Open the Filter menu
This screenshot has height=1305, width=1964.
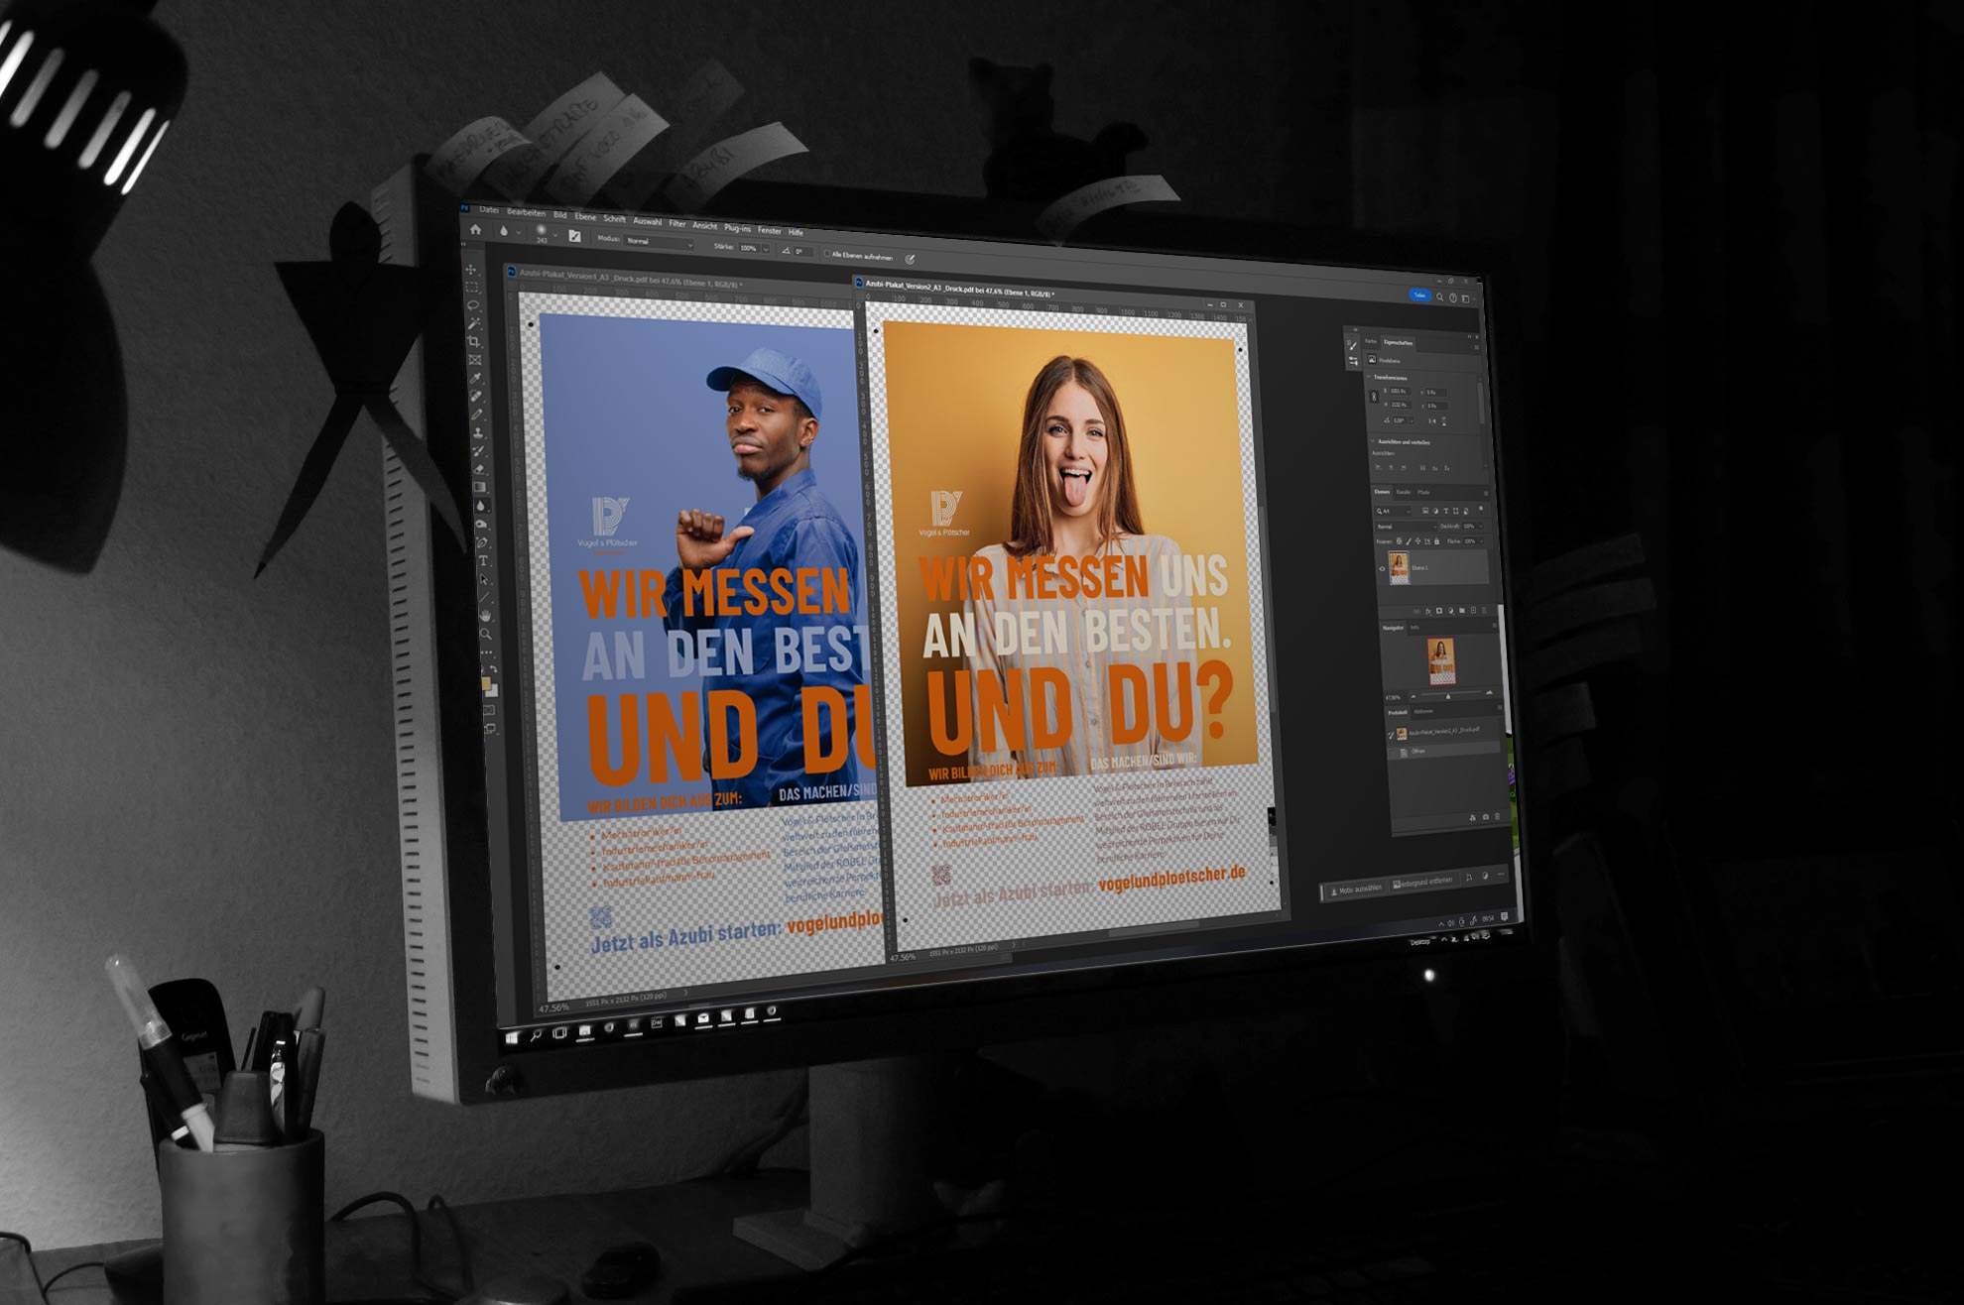pyautogui.click(x=677, y=223)
